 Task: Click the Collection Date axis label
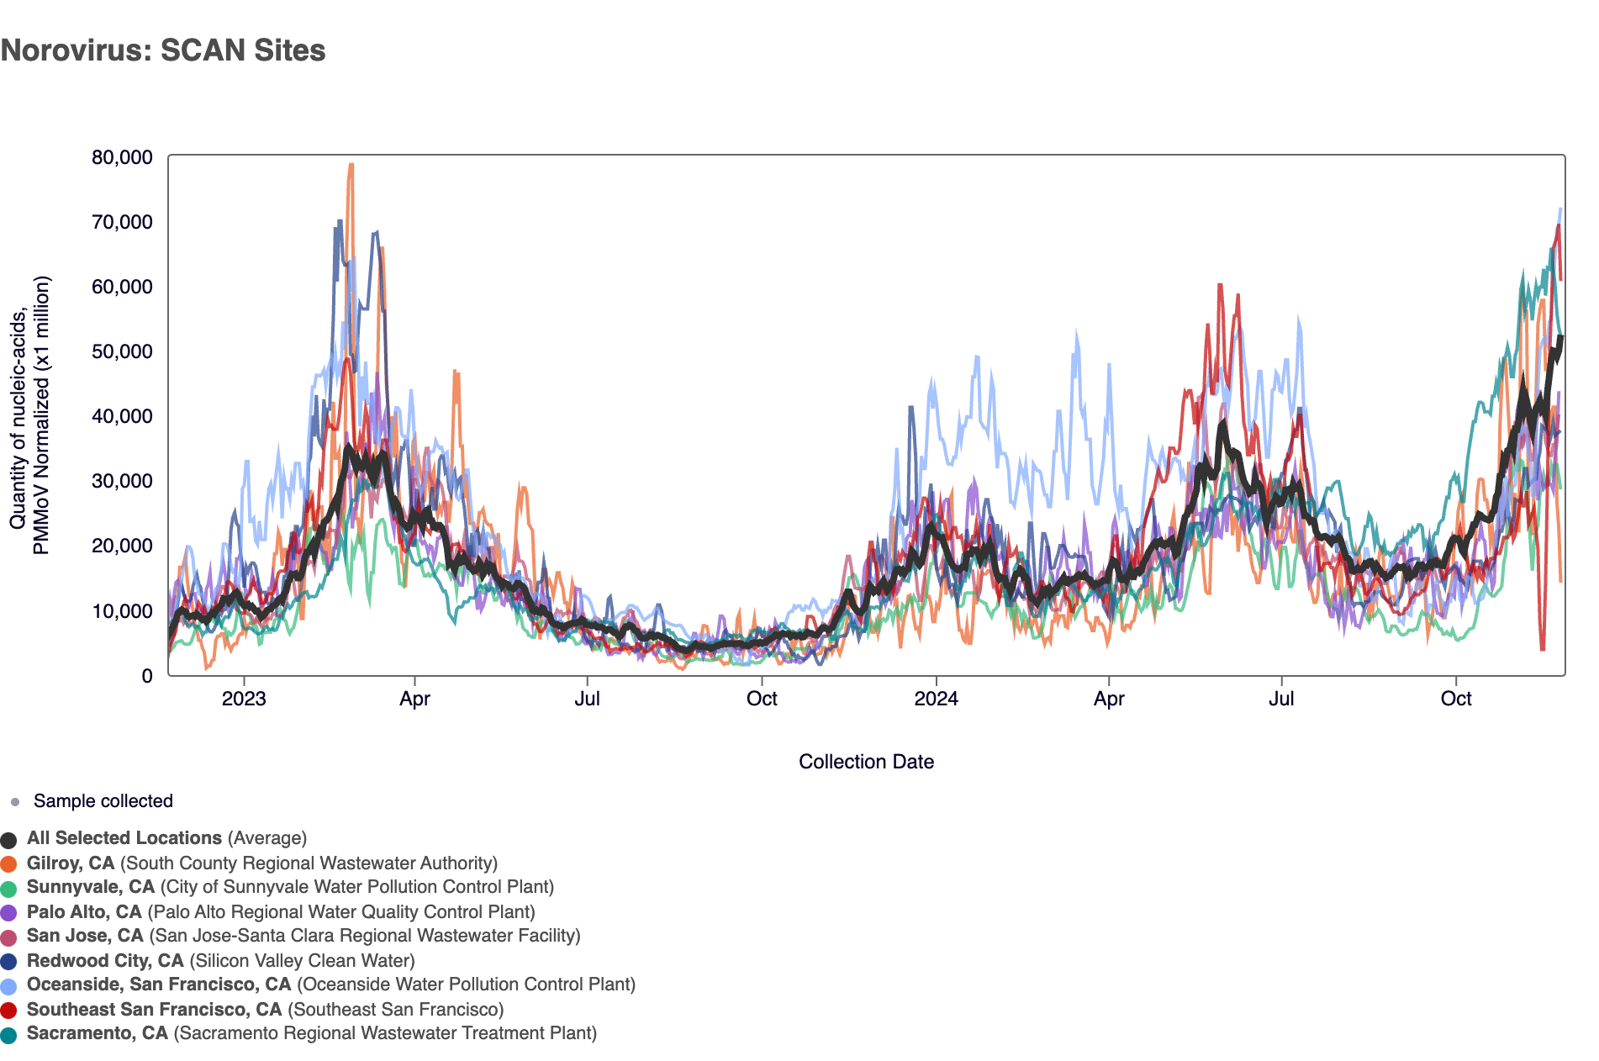tap(866, 762)
